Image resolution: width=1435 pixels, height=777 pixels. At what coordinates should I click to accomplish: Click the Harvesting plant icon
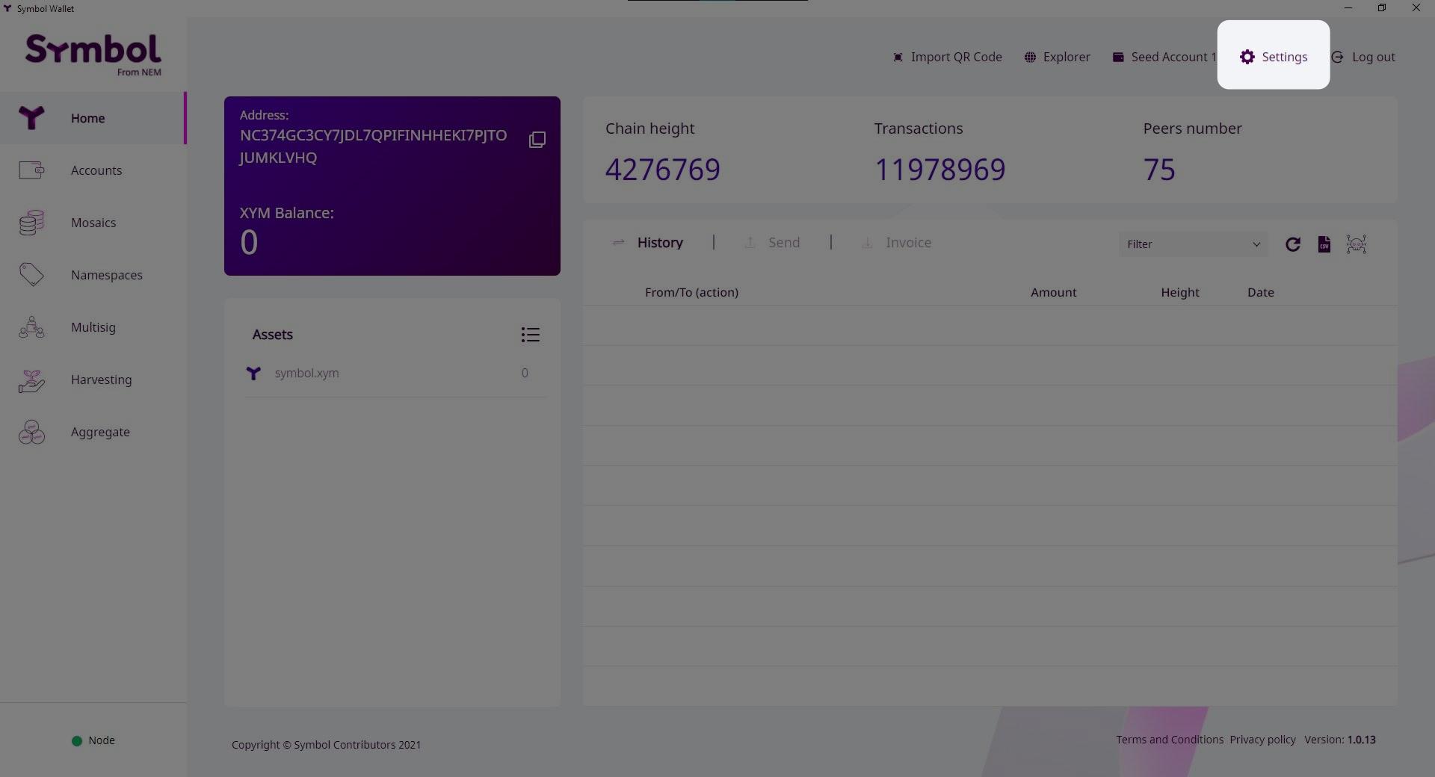point(31,380)
